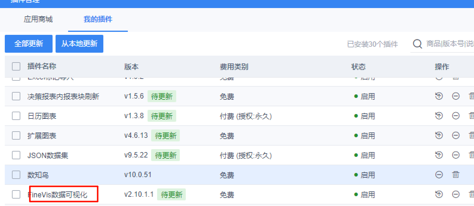The image size is (474, 206).
Task: Select the 我的插件 tab
Action: [98, 19]
